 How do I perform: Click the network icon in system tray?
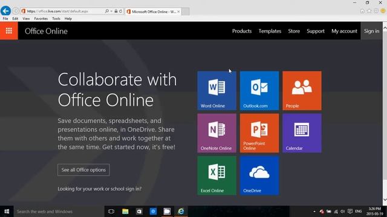[x=336, y=212]
